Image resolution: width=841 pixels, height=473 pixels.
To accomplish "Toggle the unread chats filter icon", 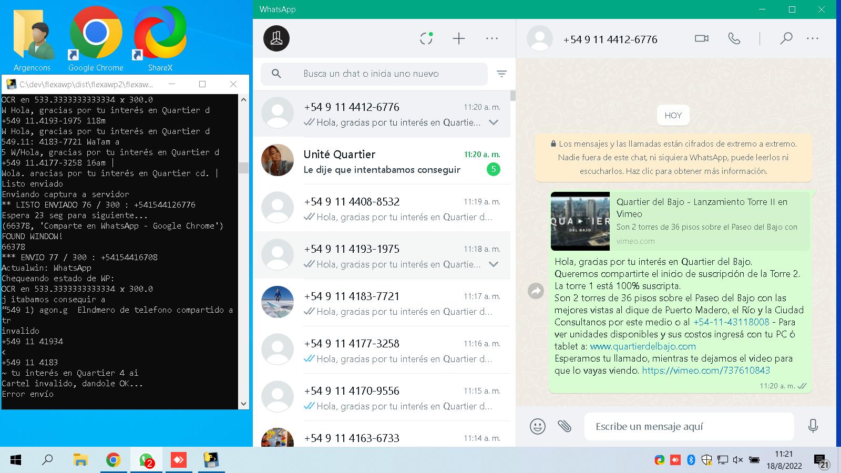I will point(502,74).
